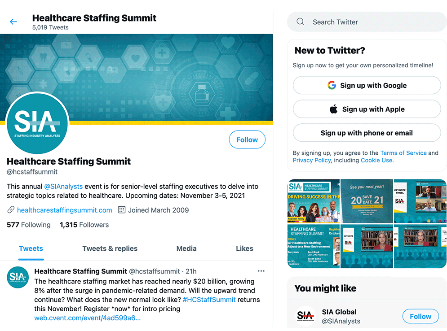Click the back arrow icon
The image size is (447, 331).
[x=13, y=22]
